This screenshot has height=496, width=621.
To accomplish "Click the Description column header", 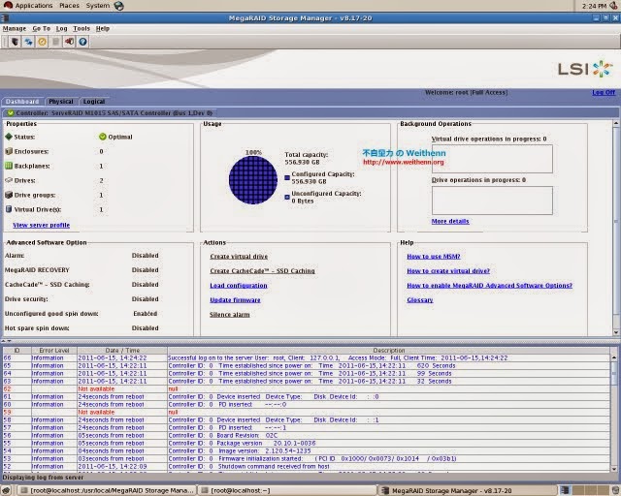I will pos(389,351).
